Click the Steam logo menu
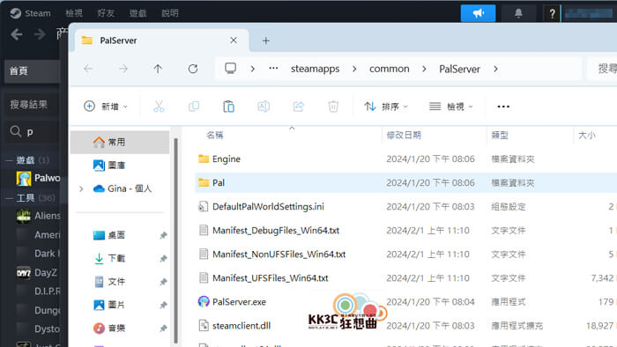This screenshot has width=617, height=347. coord(30,13)
